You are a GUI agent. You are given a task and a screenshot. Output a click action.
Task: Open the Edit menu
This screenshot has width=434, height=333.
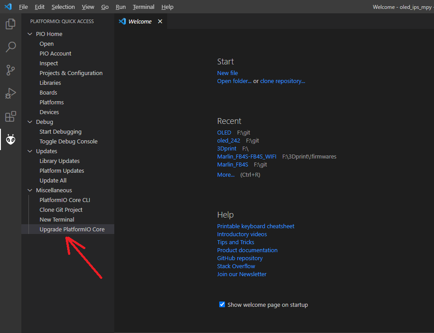pyautogui.click(x=40, y=7)
